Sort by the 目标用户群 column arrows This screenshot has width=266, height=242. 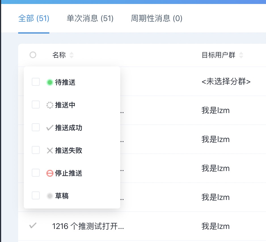[241, 55]
